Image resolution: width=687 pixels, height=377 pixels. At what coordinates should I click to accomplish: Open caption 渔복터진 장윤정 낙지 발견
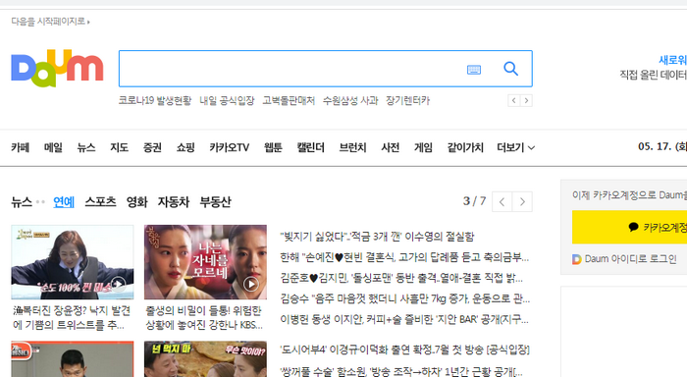coord(72,318)
